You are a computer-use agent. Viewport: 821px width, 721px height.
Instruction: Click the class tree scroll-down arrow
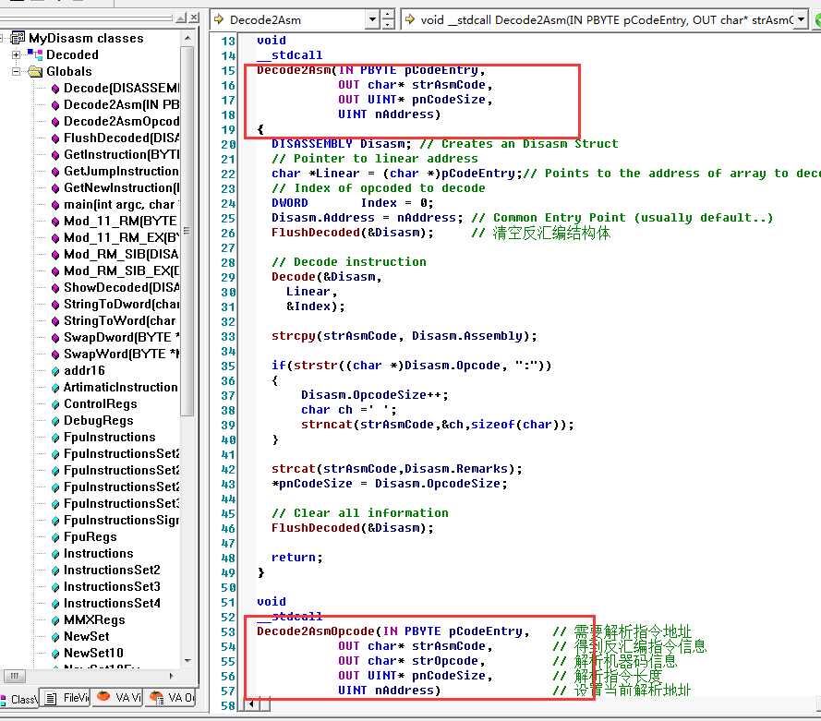click(187, 661)
